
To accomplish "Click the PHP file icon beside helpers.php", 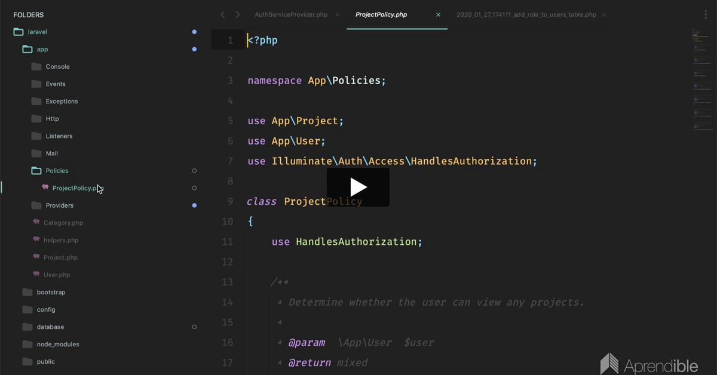I will click(36, 239).
